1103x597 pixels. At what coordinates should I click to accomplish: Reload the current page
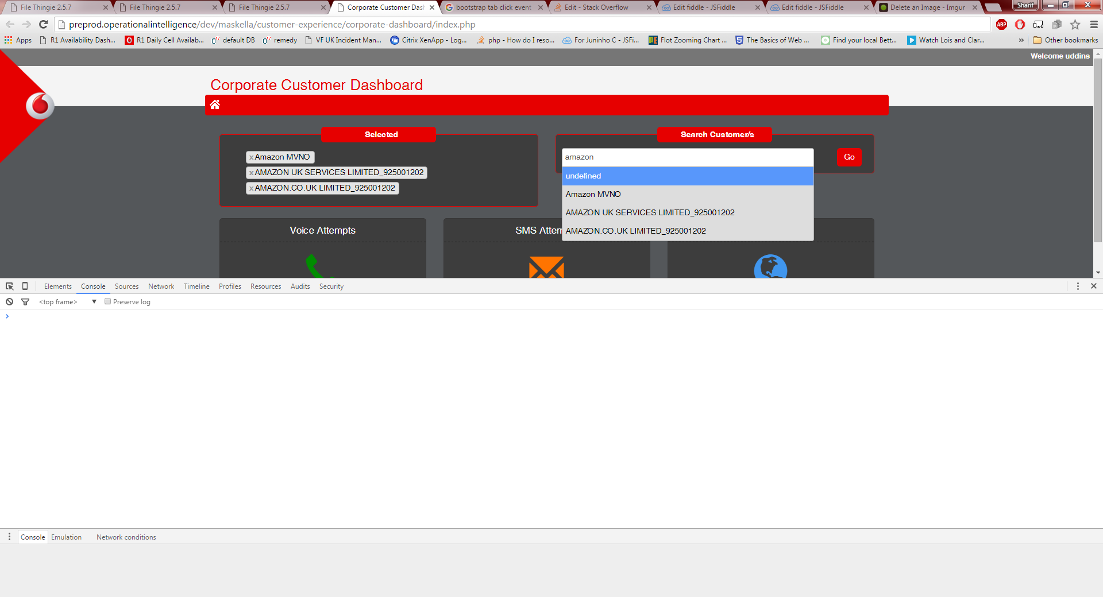(x=43, y=25)
